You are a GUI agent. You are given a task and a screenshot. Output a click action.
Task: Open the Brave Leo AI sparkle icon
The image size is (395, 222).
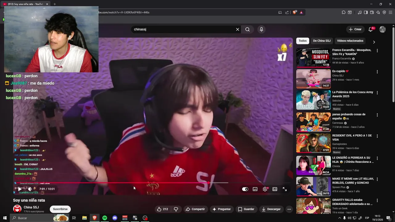378,12
